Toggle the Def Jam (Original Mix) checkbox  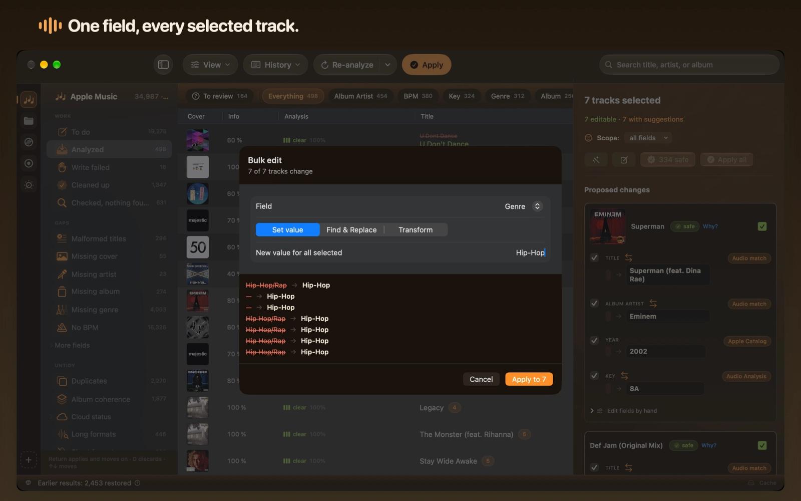coord(762,445)
